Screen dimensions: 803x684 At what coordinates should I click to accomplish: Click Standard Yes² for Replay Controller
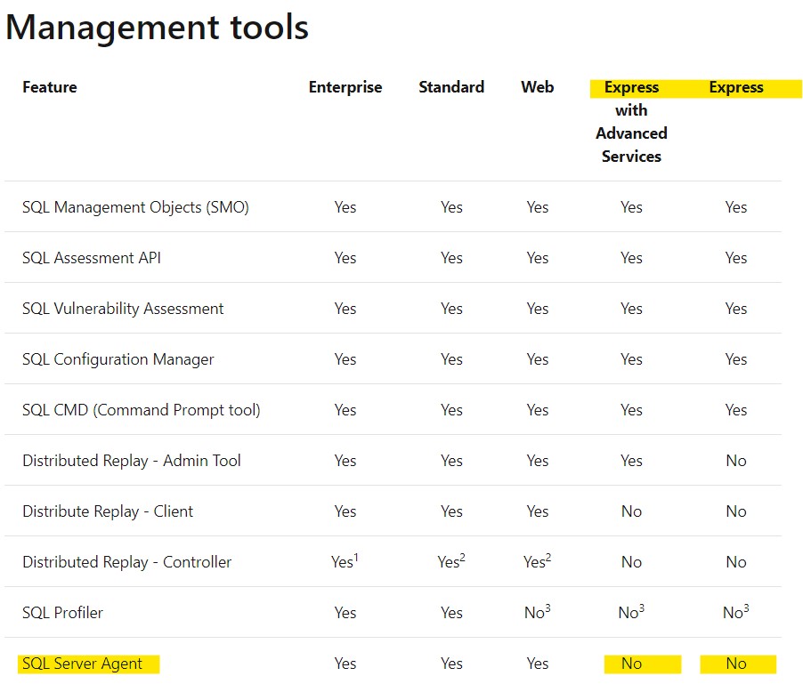pyautogui.click(x=451, y=561)
